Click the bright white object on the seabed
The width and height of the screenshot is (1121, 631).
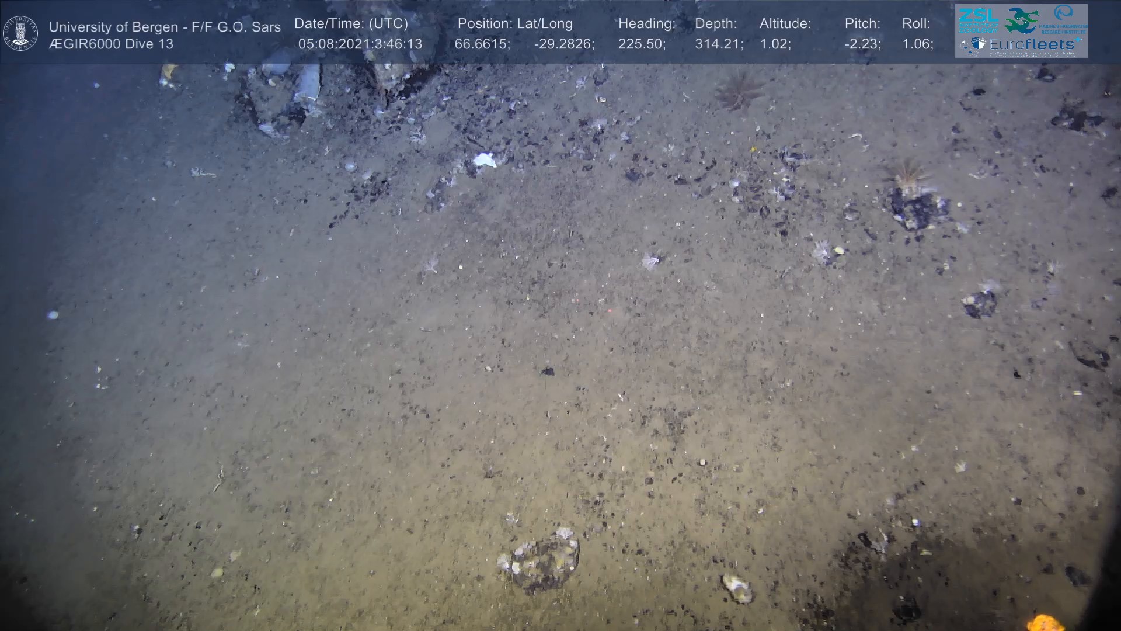[484, 160]
